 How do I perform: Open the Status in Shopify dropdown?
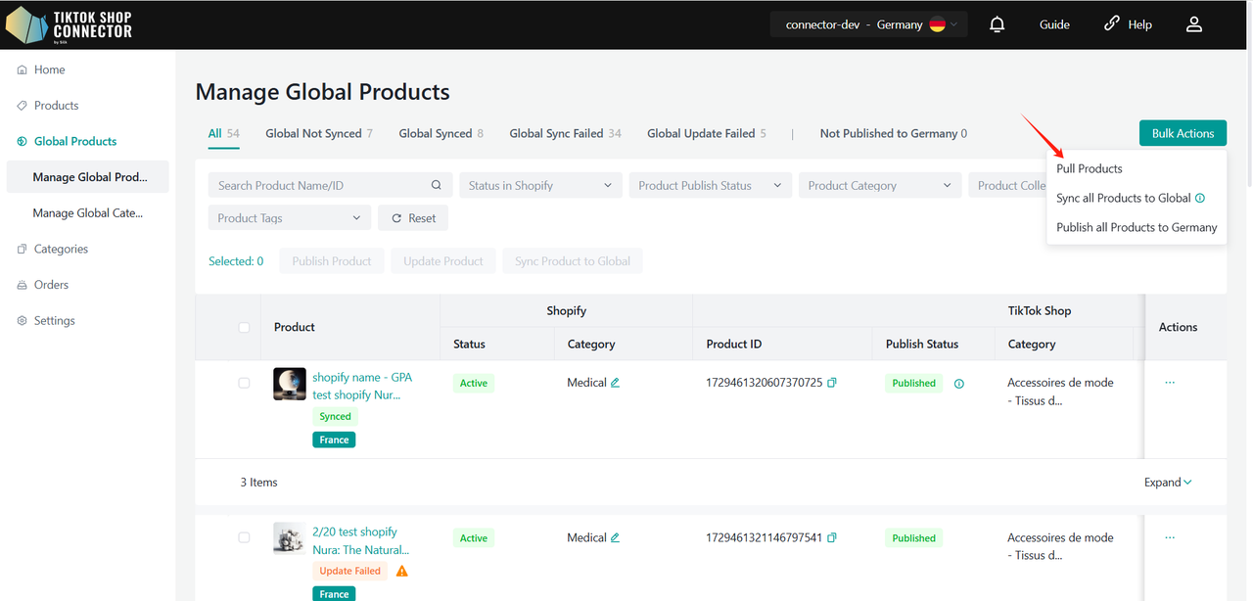point(539,185)
